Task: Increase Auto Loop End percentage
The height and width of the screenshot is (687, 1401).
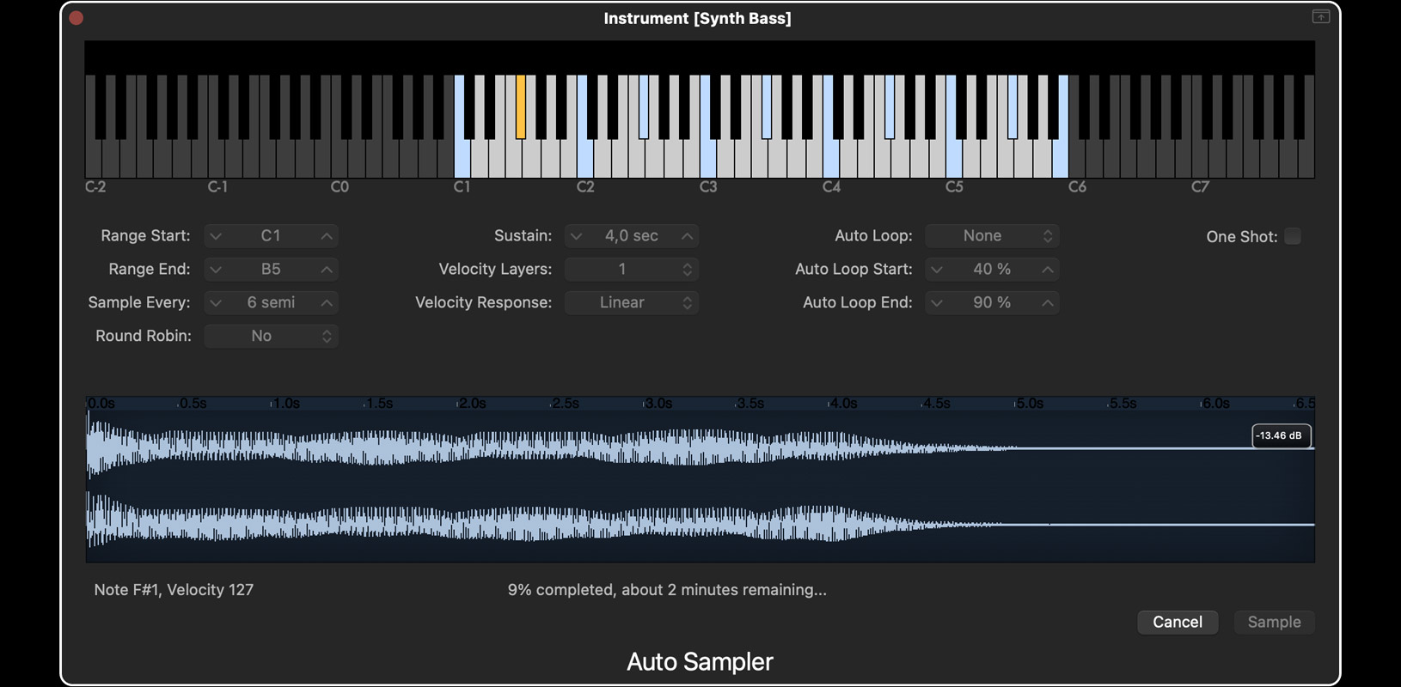Action: (x=1048, y=303)
